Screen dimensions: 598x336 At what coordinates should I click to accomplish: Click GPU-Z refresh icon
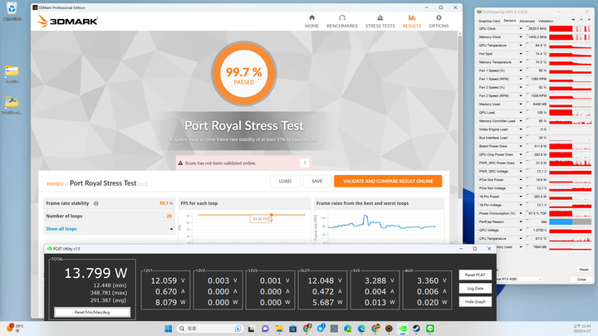tap(581, 20)
